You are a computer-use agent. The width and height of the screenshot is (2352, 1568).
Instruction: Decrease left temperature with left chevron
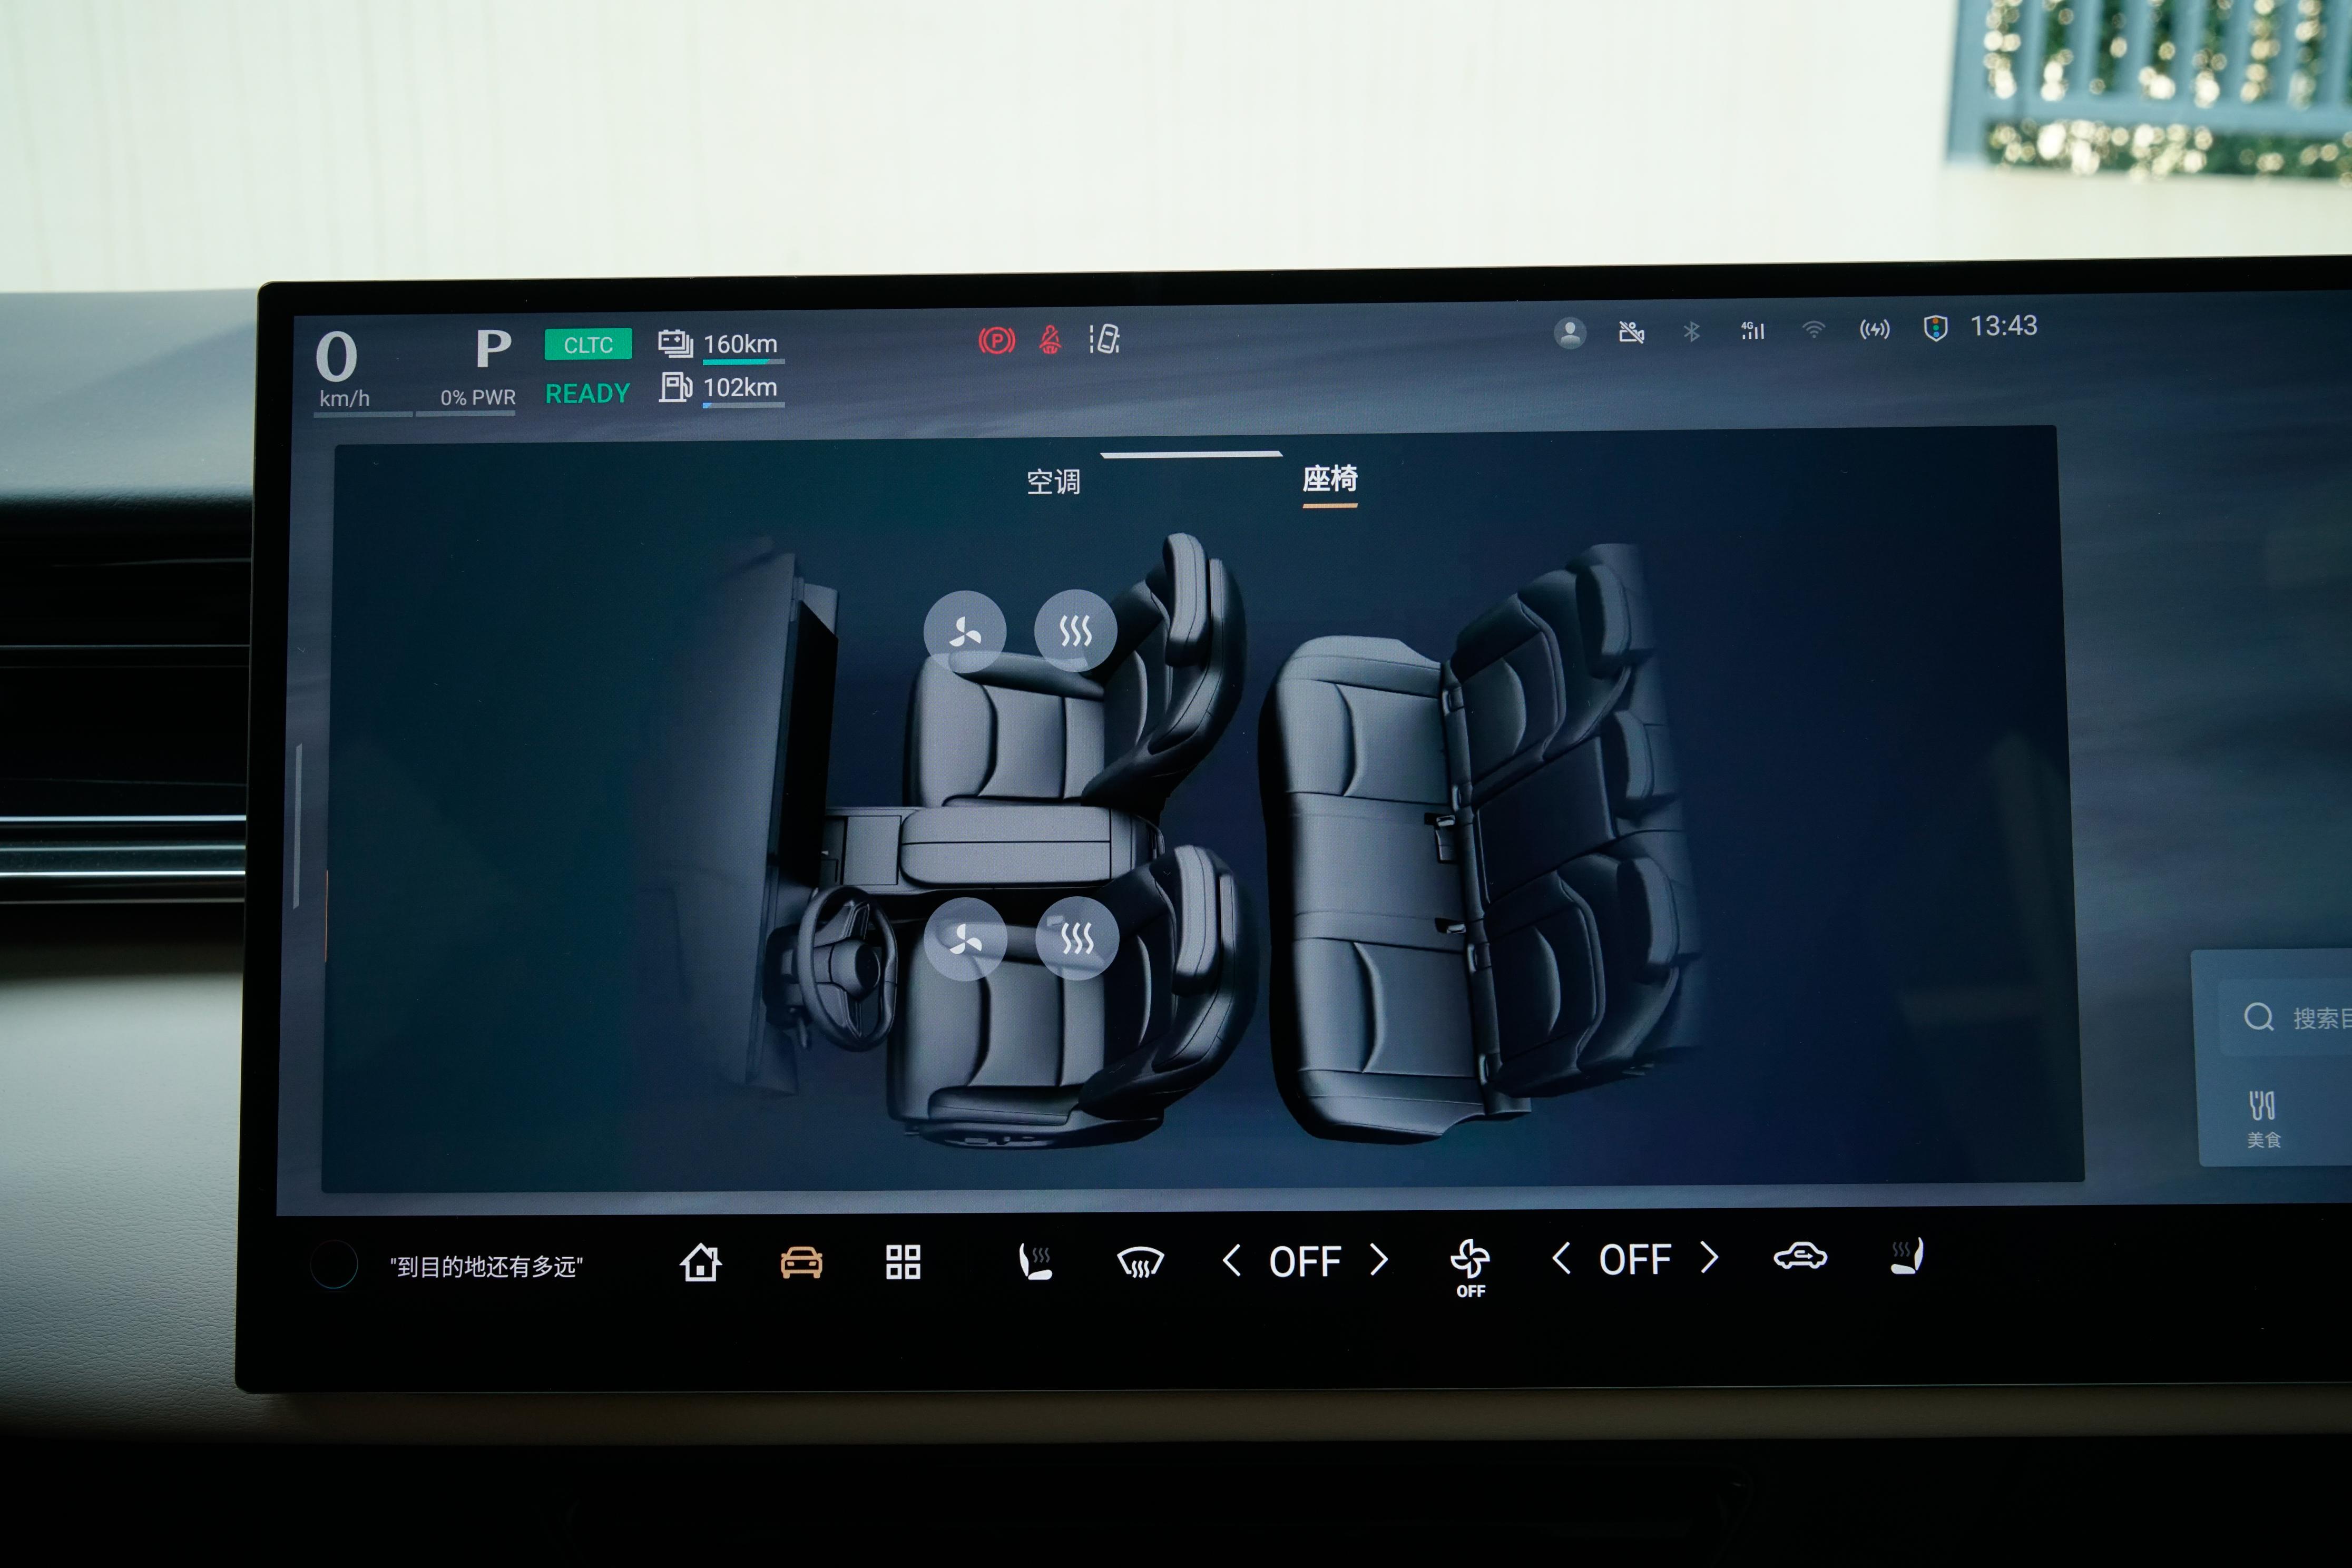click(1232, 1261)
